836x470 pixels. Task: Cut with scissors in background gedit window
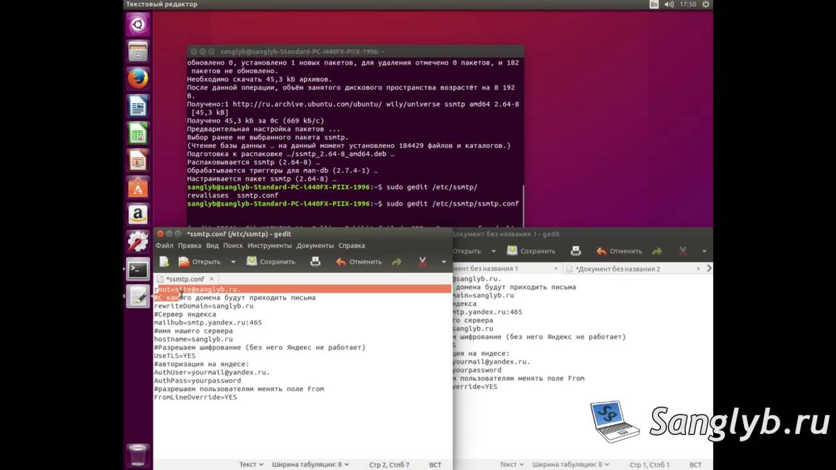[683, 251]
